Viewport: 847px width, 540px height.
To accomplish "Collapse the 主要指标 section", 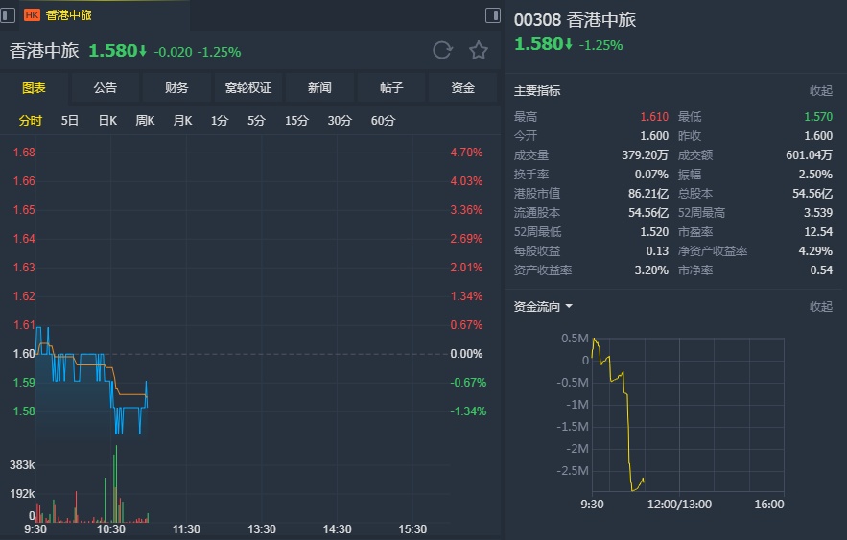I will coord(821,91).
